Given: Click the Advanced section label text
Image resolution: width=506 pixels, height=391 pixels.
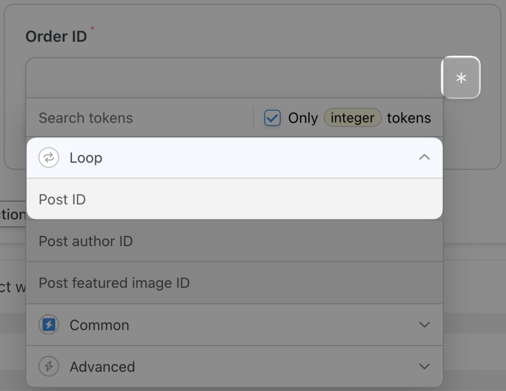Looking at the screenshot, I should (x=102, y=367).
